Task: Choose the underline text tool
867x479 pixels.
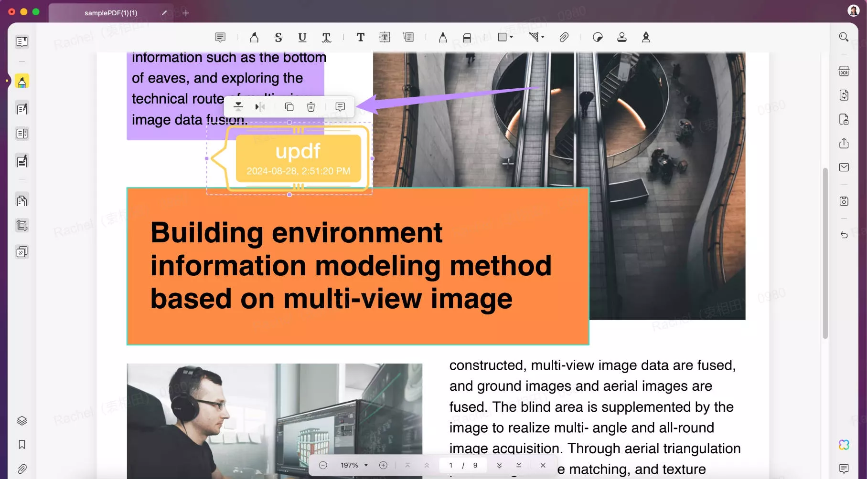Action: point(302,37)
